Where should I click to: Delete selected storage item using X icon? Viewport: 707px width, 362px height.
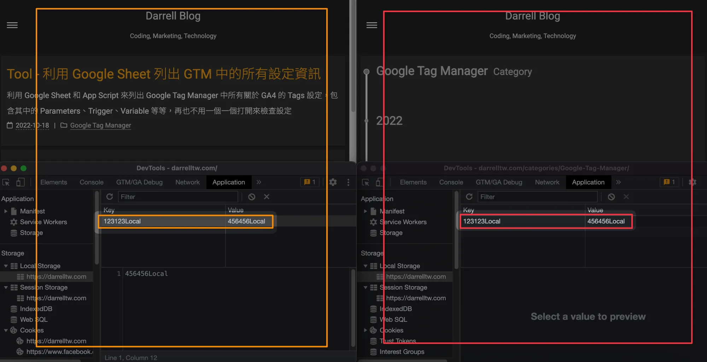[267, 197]
